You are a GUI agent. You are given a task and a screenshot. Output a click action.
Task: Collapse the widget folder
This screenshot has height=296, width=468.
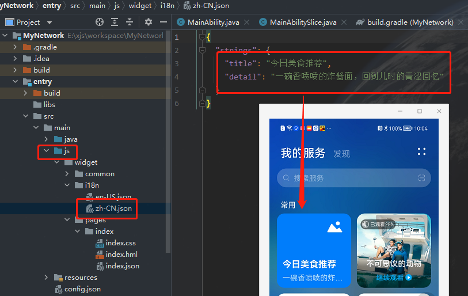(57, 162)
